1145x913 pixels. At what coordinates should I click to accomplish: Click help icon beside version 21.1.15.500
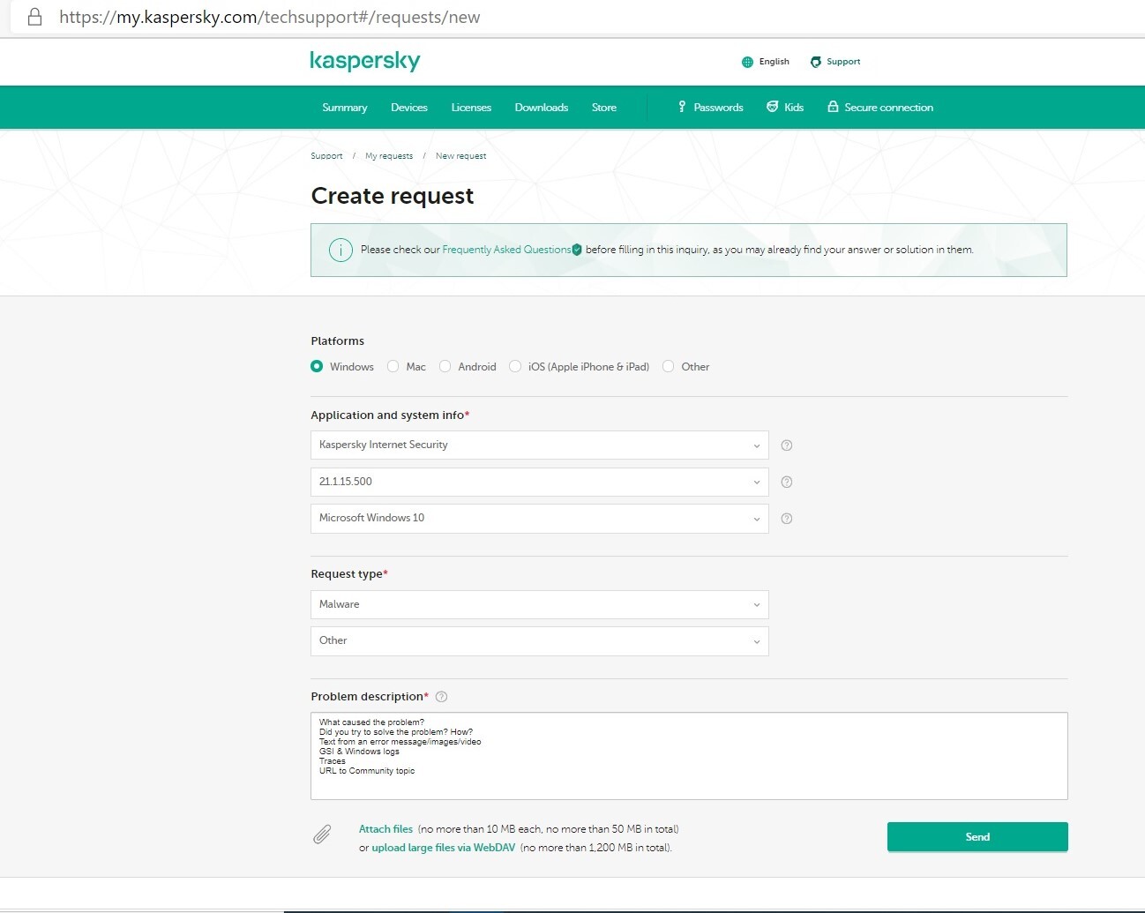(787, 482)
